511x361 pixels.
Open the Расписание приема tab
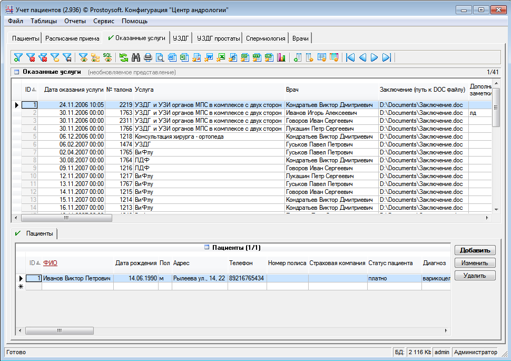pyautogui.click(x=72, y=38)
